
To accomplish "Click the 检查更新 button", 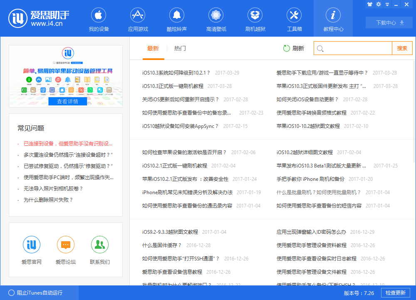I will pyautogui.click(x=395, y=292).
